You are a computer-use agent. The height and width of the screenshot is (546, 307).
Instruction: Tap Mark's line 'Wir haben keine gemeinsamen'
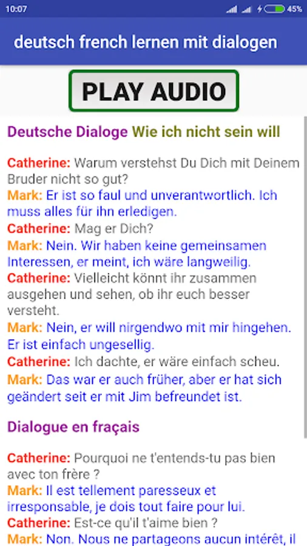pyautogui.click(x=137, y=254)
